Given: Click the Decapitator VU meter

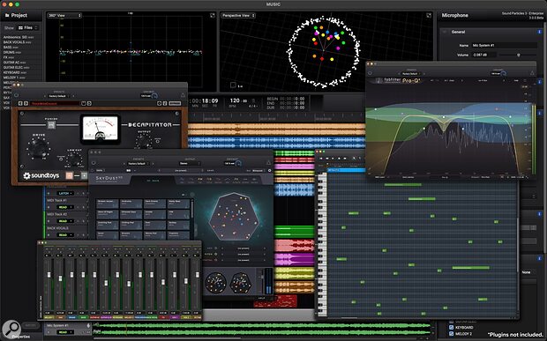Looking at the screenshot, I should click(x=100, y=129).
